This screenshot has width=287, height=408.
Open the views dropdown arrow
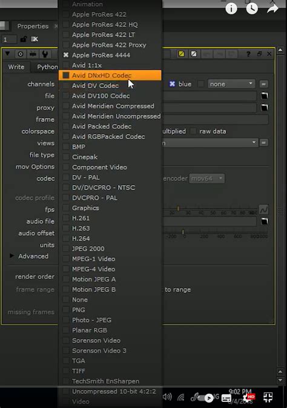(x=254, y=142)
